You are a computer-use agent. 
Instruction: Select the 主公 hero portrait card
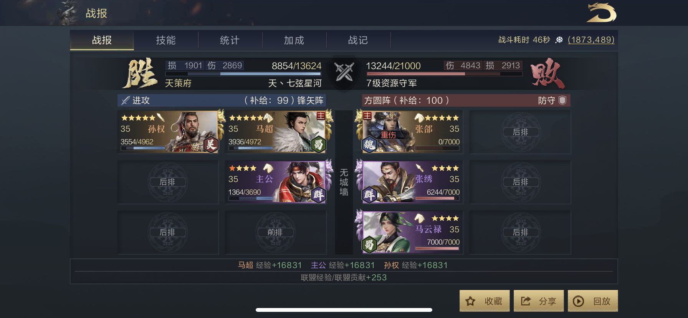[276, 182]
